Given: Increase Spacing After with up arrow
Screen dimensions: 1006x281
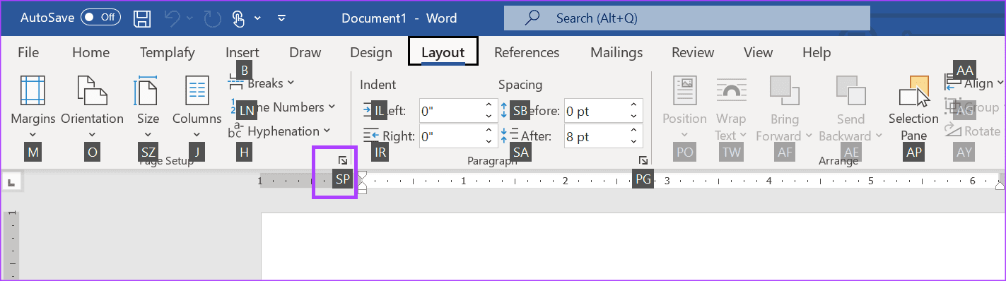Looking at the screenshot, I should tap(633, 131).
